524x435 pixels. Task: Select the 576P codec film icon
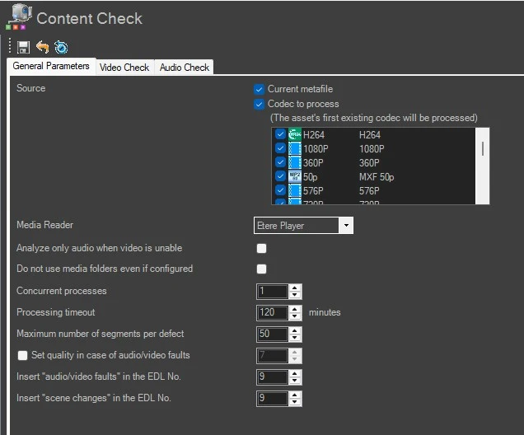coord(295,190)
